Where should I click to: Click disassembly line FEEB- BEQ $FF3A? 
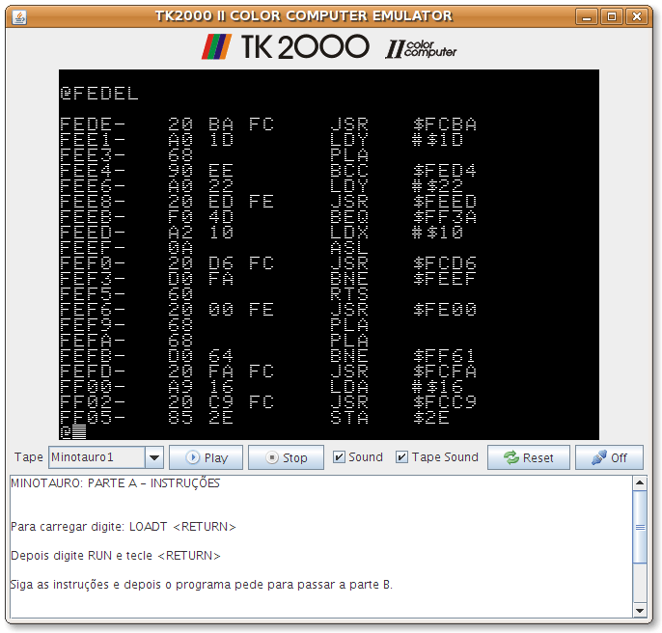(x=268, y=217)
